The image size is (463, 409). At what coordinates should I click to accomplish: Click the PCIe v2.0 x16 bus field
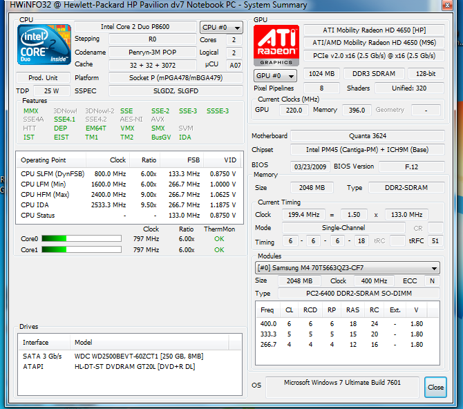click(374, 55)
